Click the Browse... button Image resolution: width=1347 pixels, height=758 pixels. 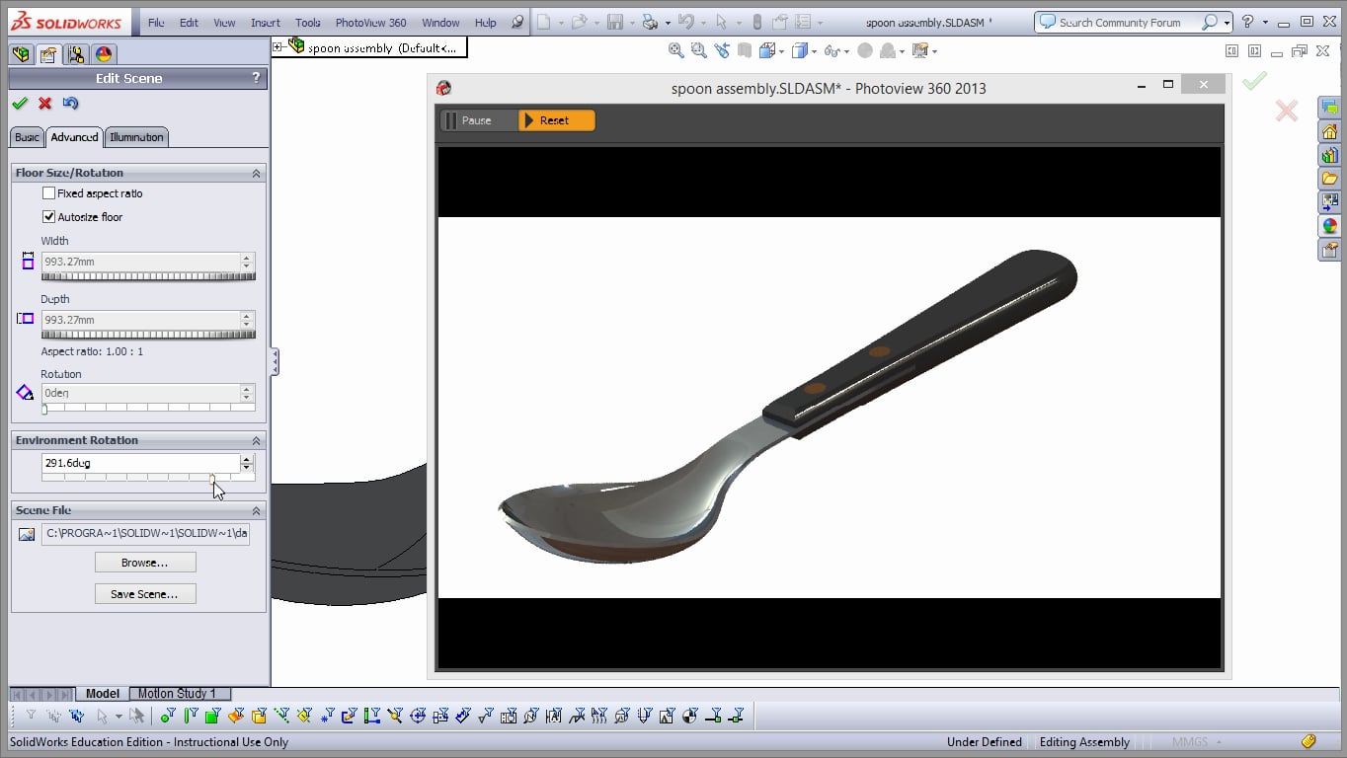[x=145, y=563]
